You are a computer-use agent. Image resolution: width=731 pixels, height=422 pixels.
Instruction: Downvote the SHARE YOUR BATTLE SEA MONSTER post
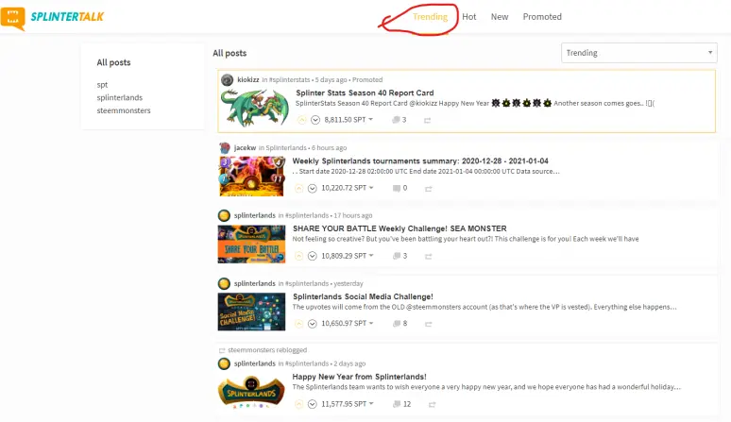point(313,256)
